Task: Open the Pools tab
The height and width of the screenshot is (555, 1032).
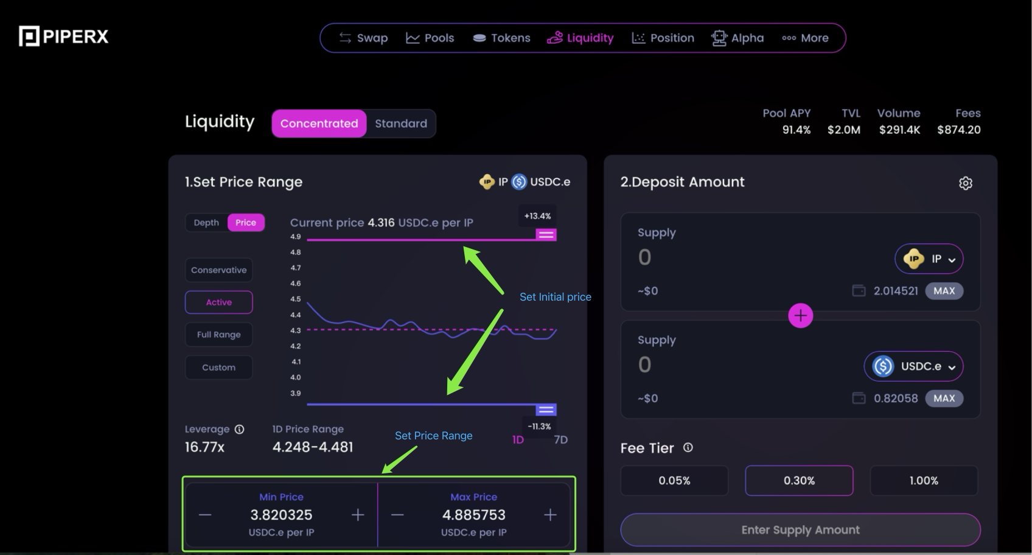Action: [430, 38]
